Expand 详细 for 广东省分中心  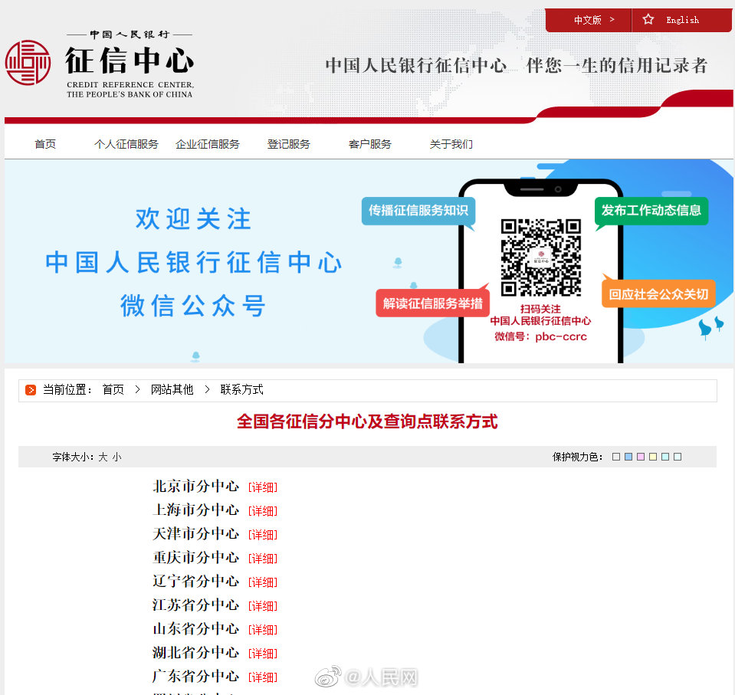(262, 677)
